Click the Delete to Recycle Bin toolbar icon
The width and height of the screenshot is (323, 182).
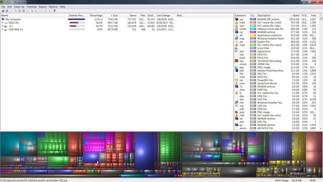pyautogui.click(x=32, y=11)
